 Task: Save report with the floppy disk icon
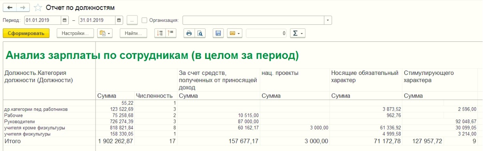[218, 33]
